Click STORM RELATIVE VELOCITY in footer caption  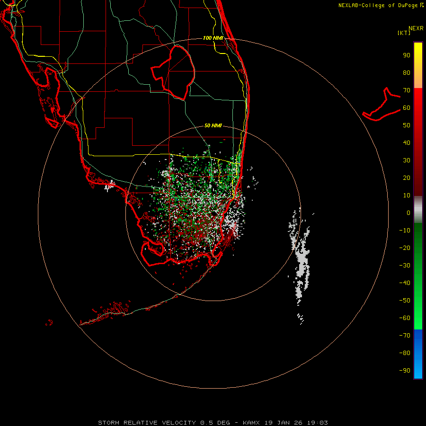click(x=147, y=423)
